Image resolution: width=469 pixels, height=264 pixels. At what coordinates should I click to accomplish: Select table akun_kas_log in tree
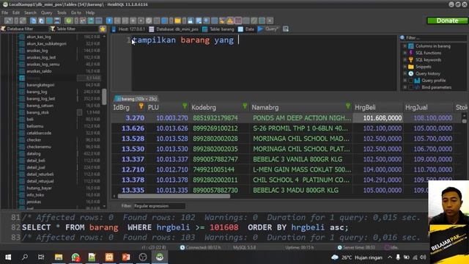[39, 37]
